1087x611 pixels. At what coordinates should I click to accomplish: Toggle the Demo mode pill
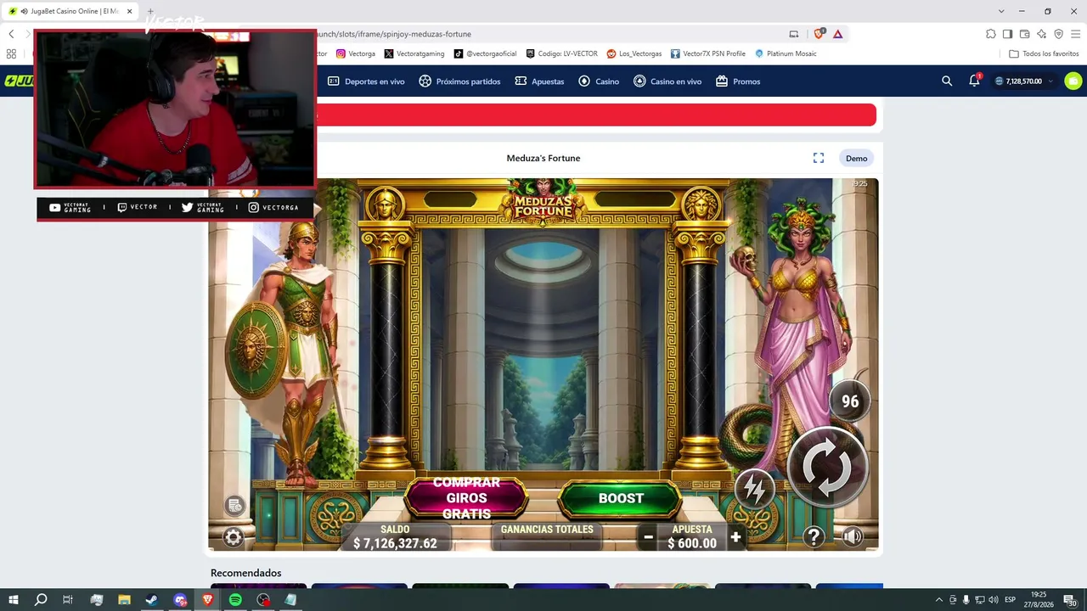856,158
